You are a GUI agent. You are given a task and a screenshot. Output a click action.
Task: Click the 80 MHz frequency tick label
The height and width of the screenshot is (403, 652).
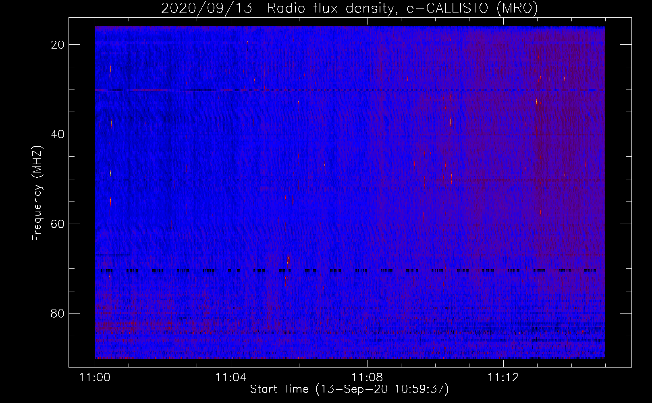point(58,313)
